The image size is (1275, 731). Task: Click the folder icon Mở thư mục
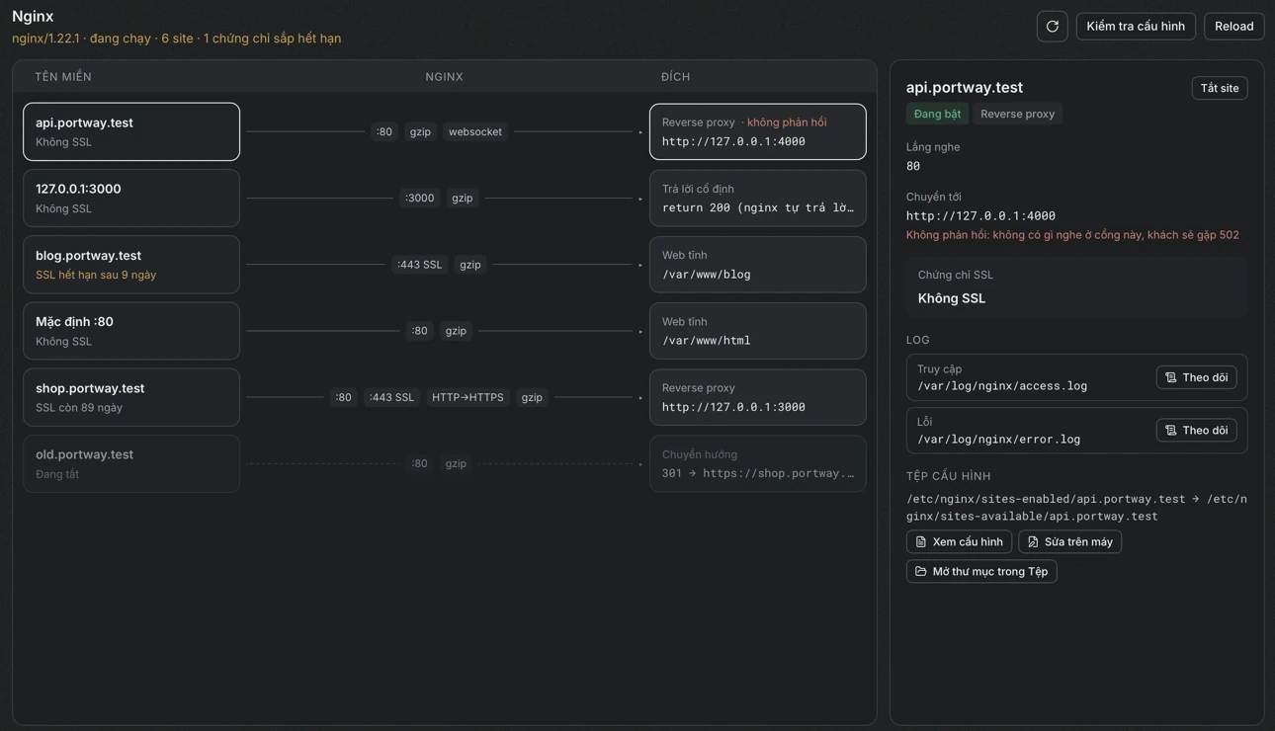pos(921,572)
